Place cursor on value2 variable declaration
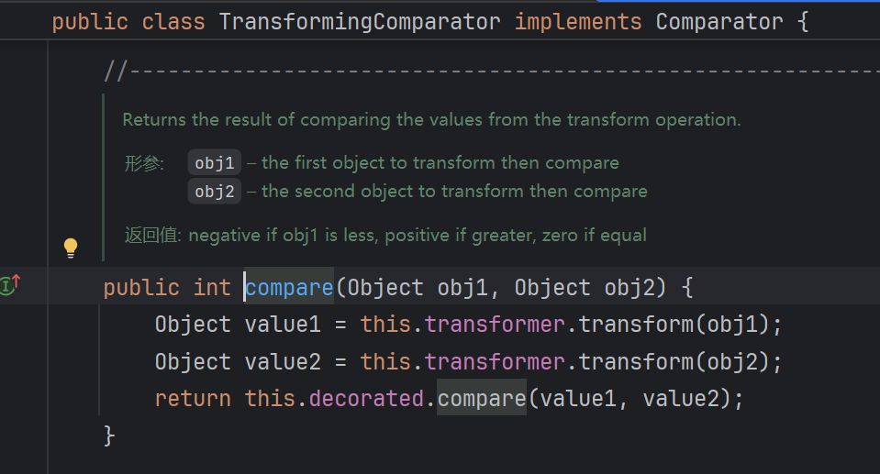The width and height of the screenshot is (880, 474). 282,362
